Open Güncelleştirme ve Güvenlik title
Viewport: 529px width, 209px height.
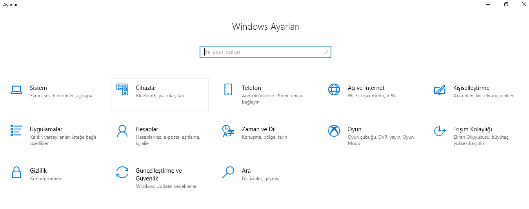(x=158, y=175)
